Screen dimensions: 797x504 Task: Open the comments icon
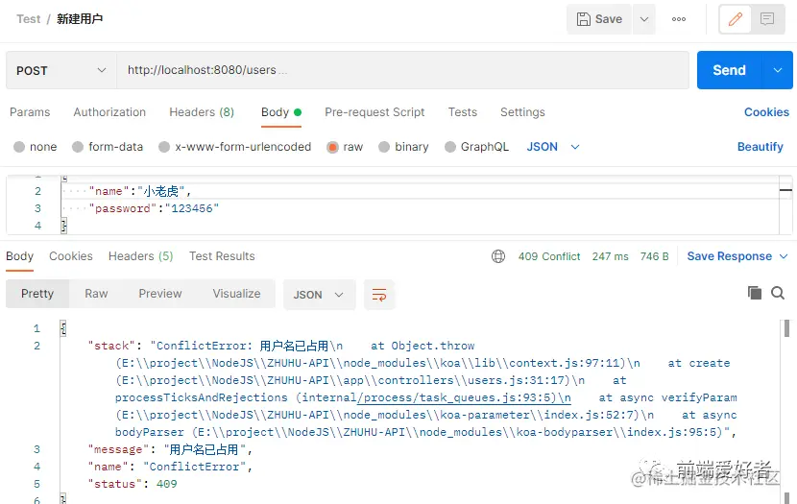[767, 19]
